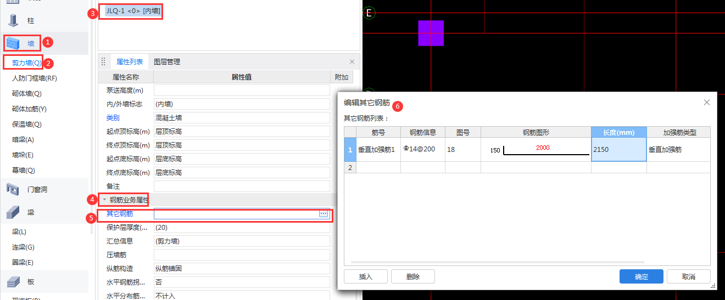Select component JLQ-1 <0> [内墙]
The image size is (725, 300).
pos(133,11)
